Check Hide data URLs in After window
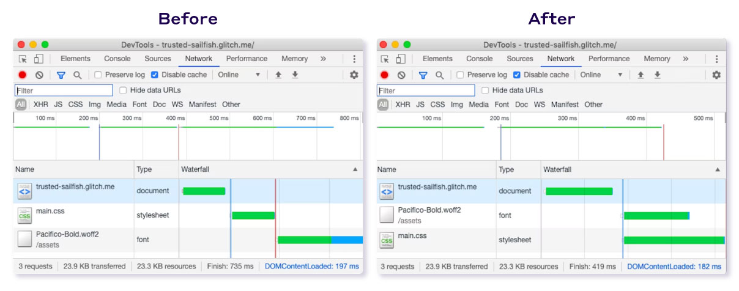 click(x=485, y=90)
